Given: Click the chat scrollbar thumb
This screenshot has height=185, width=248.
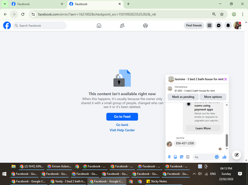Looking at the screenshot, I should coord(227,140).
